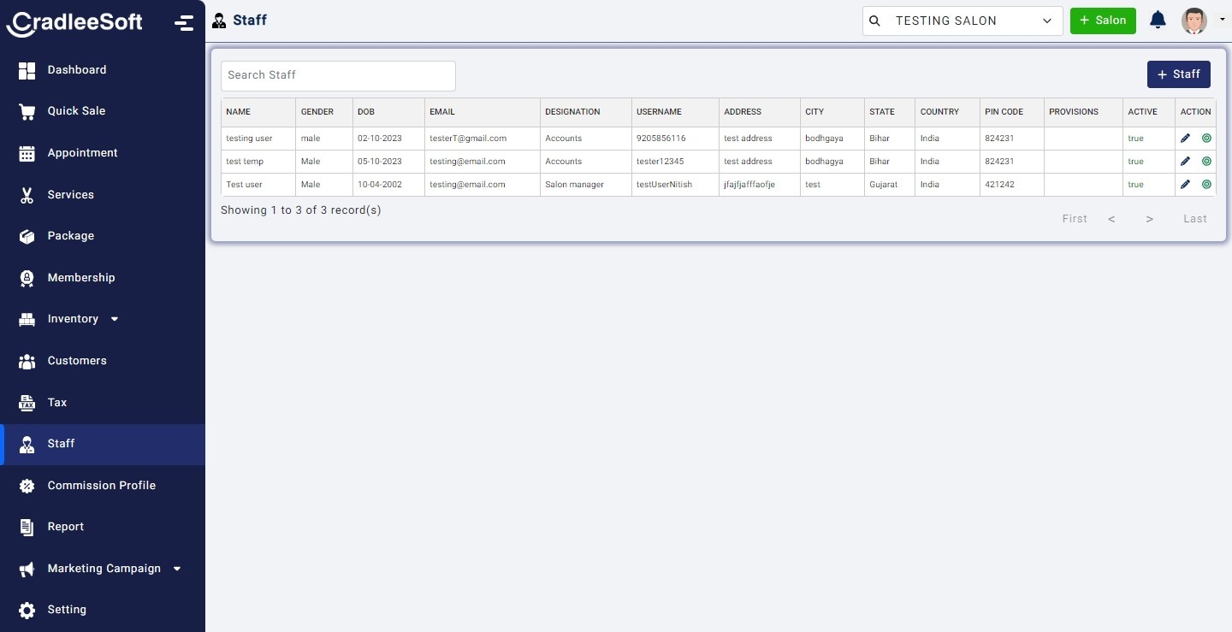The width and height of the screenshot is (1232, 632).
Task: Toggle active status for testing user row
Action: (1206, 138)
